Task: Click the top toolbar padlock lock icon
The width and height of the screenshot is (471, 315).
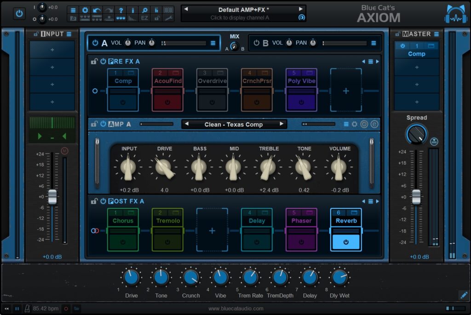Action: click(156, 18)
